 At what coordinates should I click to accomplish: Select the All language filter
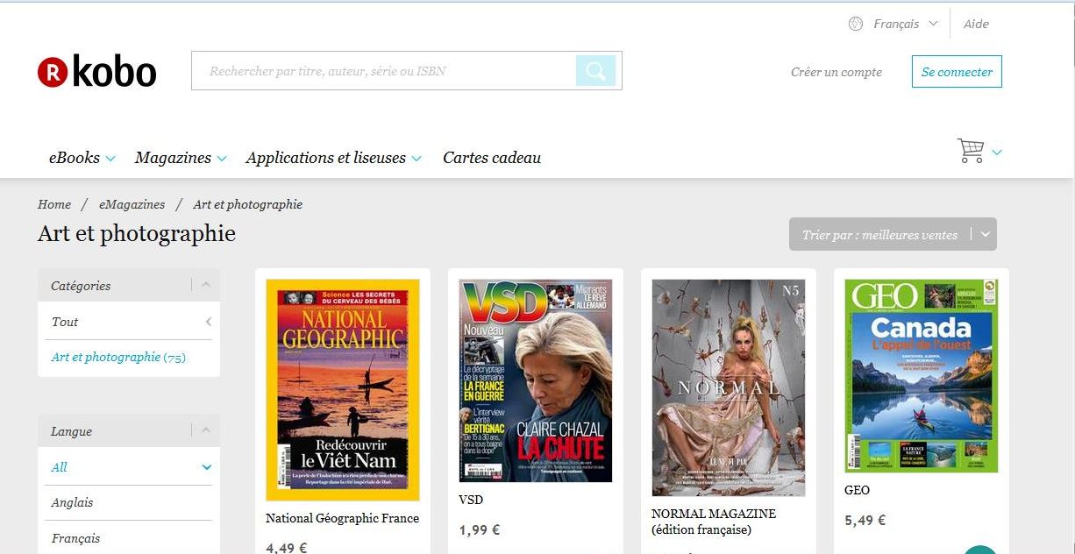(129, 467)
